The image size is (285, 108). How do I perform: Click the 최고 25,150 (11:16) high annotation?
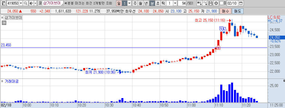coord(210,20)
